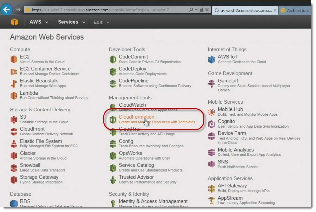316x212 pixels.
Task: Click the API Gateway icon
Action: [x=212, y=189]
